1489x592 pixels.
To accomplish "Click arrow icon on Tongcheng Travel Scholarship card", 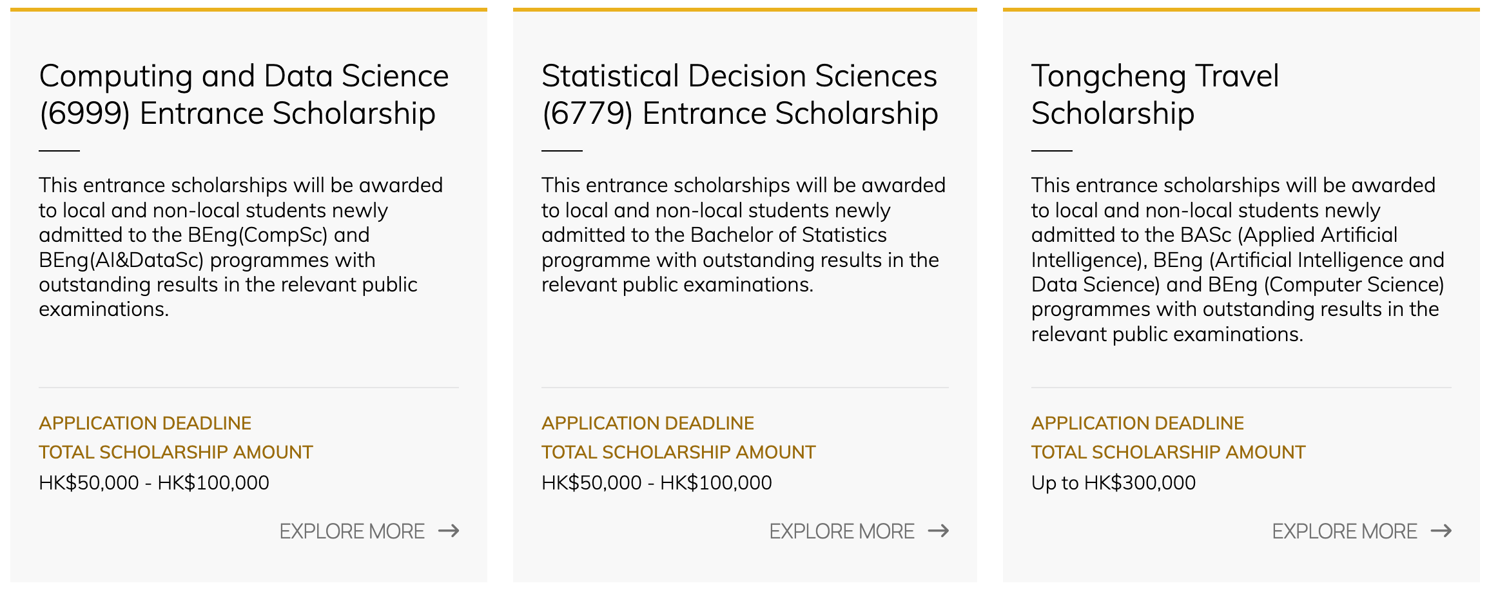I will click(1441, 531).
